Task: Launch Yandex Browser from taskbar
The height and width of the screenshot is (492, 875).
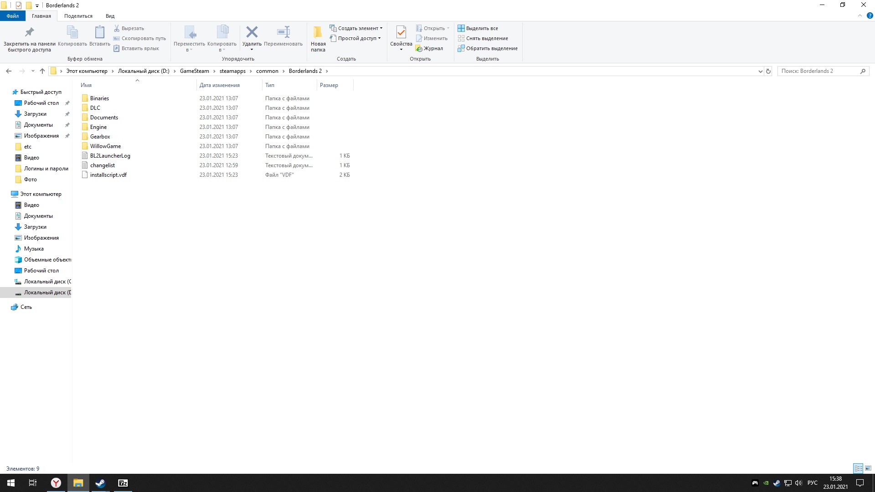Action: [56, 483]
